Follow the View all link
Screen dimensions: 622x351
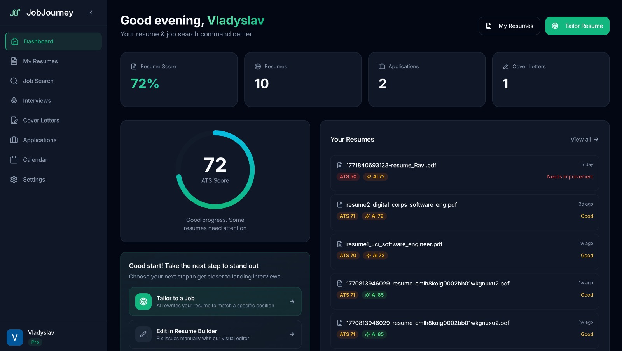tap(584, 140)
